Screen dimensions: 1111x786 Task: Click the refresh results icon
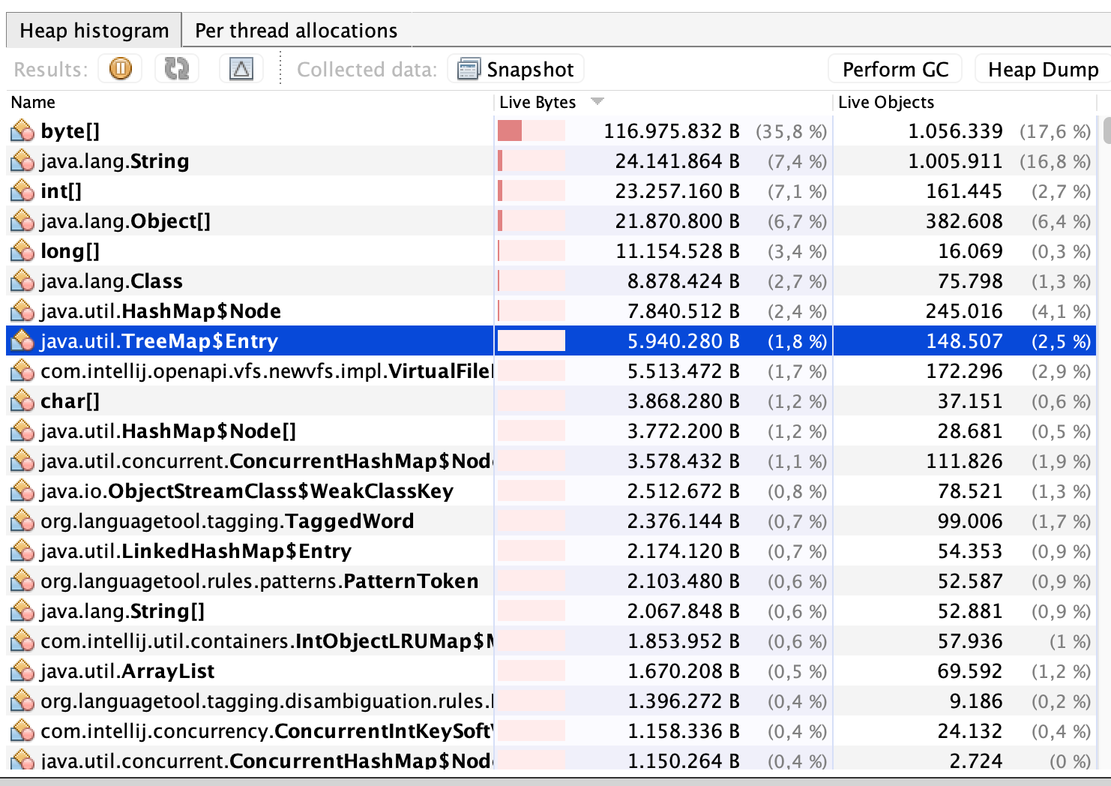coord(177,69)
